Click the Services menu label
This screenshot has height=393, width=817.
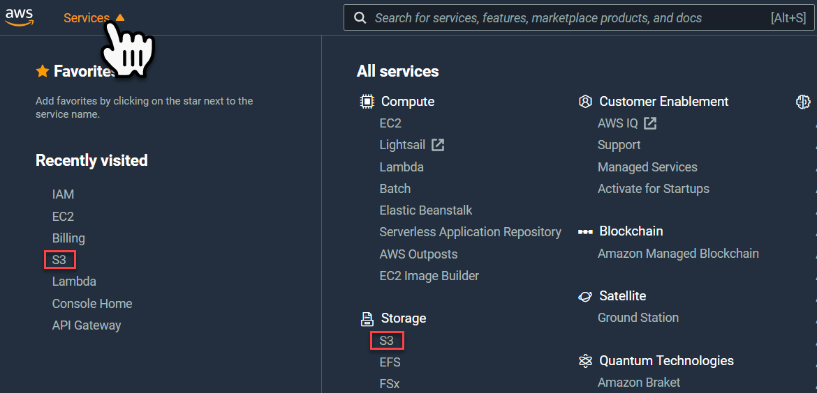point(87,17)
